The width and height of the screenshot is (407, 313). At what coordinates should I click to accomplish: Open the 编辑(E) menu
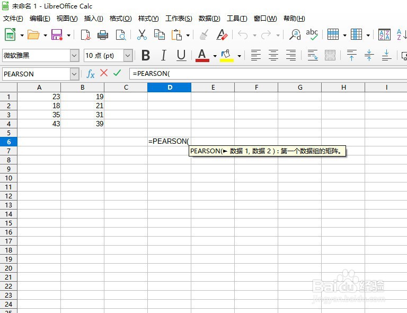[40, 19]
